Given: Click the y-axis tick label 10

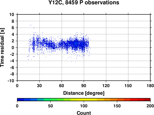Looking at the screenshot, I should [x=12, y=14].
